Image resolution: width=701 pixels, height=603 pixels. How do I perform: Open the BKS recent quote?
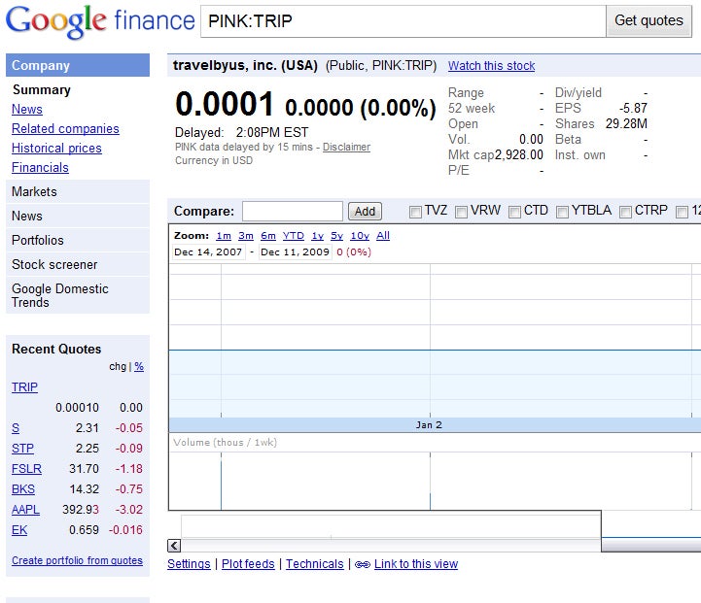[x=23, y=489]
